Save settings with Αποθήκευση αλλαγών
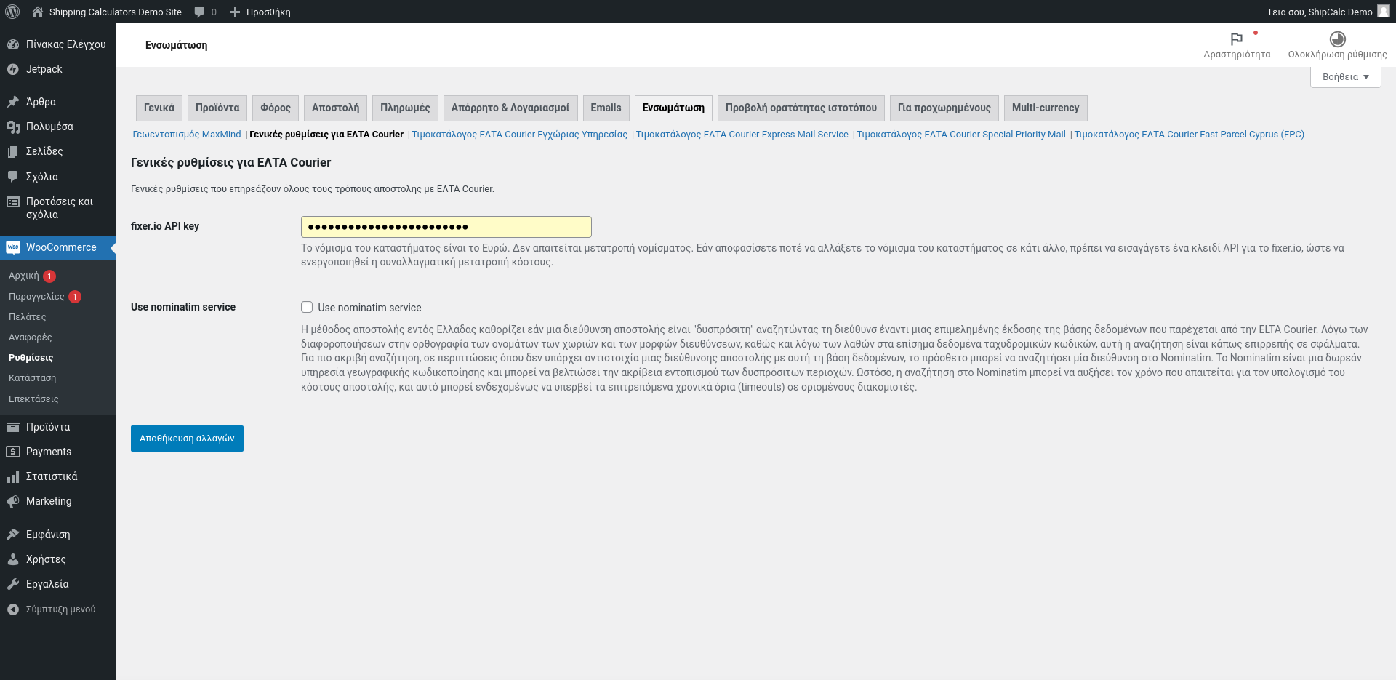This screenshot has height=680, width=1396. [x=187, y=439]
